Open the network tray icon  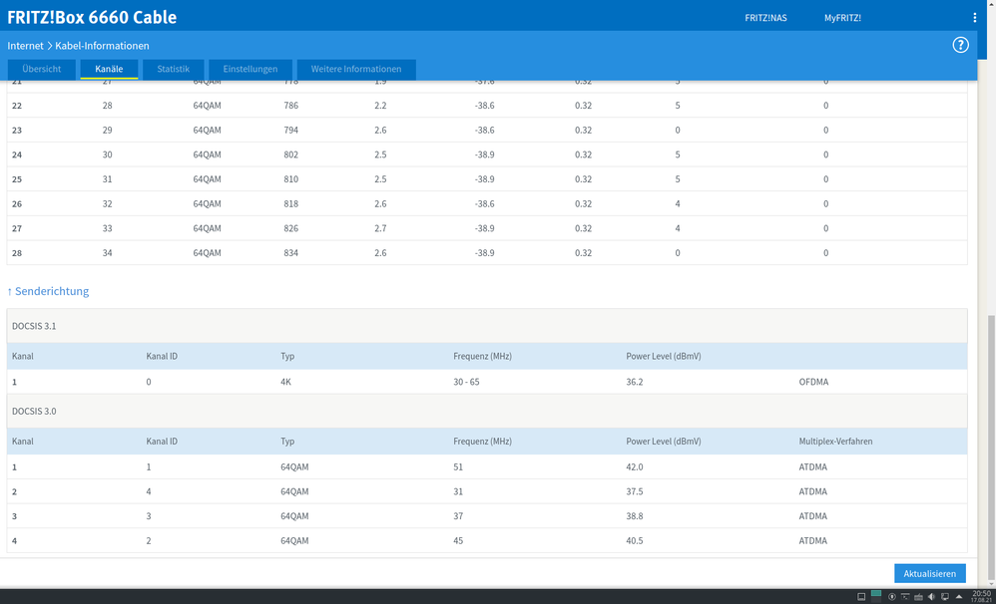coord(944,597)
